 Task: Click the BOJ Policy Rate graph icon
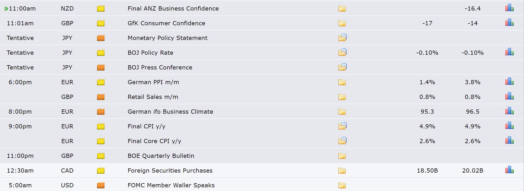[509, 52]
